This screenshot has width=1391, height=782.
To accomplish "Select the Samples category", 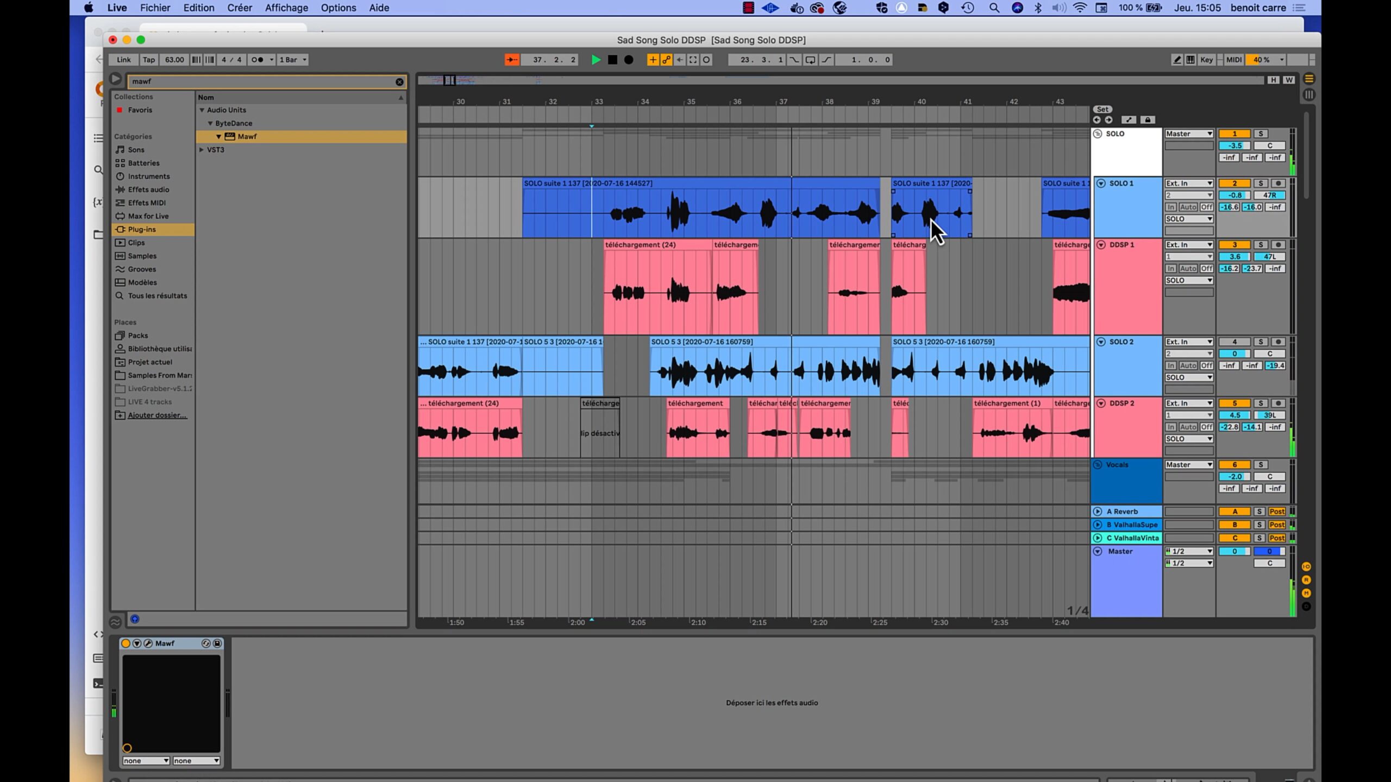I will pyautogui.click(x=142, y=256).
